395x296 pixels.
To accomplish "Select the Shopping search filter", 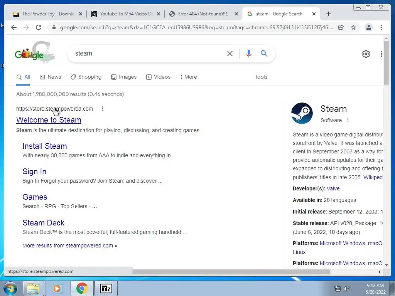I will [x=86, y=77].
